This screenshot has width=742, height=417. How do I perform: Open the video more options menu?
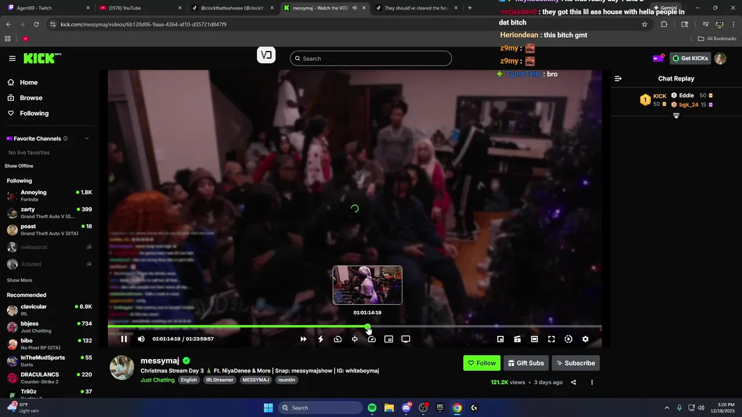592,382
